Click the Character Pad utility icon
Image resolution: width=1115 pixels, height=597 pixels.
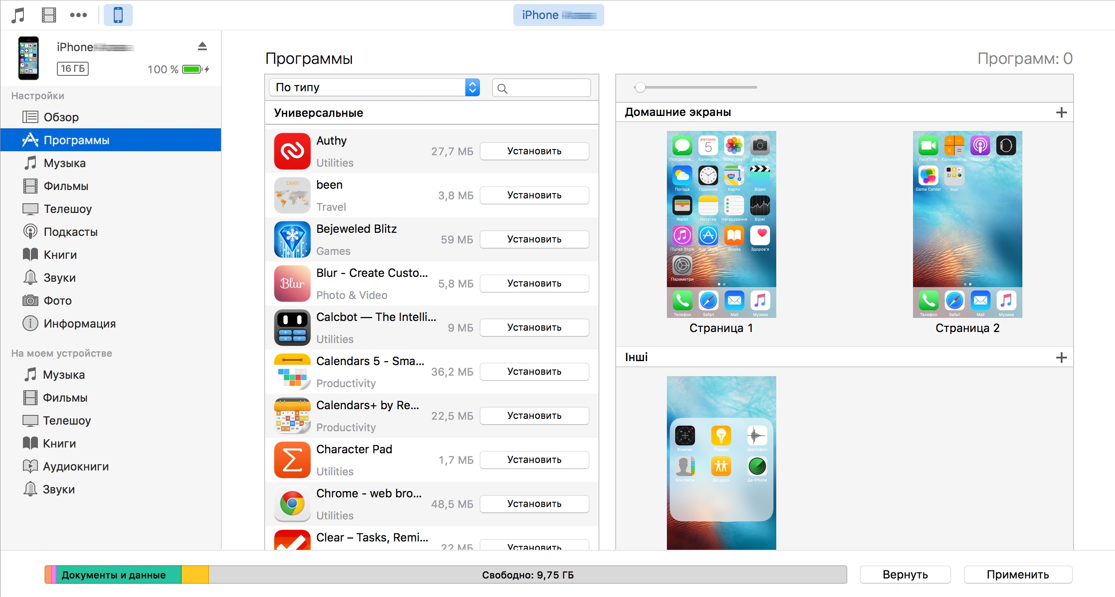(291, 460)
